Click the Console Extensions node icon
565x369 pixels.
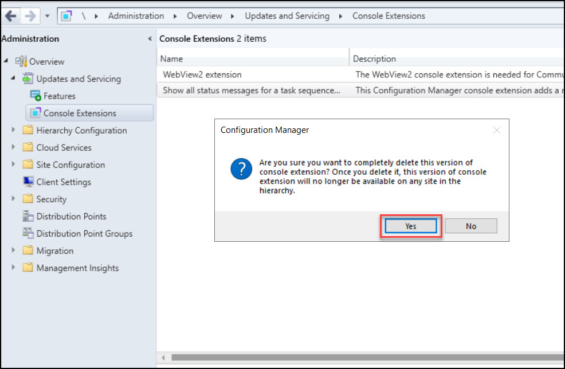point(36,113)
